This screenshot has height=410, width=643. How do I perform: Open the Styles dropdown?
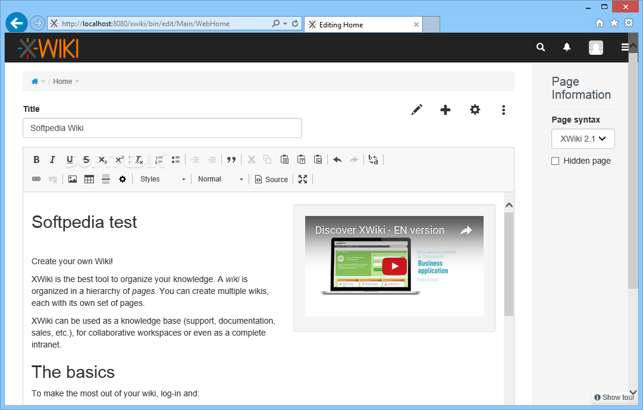162,179
